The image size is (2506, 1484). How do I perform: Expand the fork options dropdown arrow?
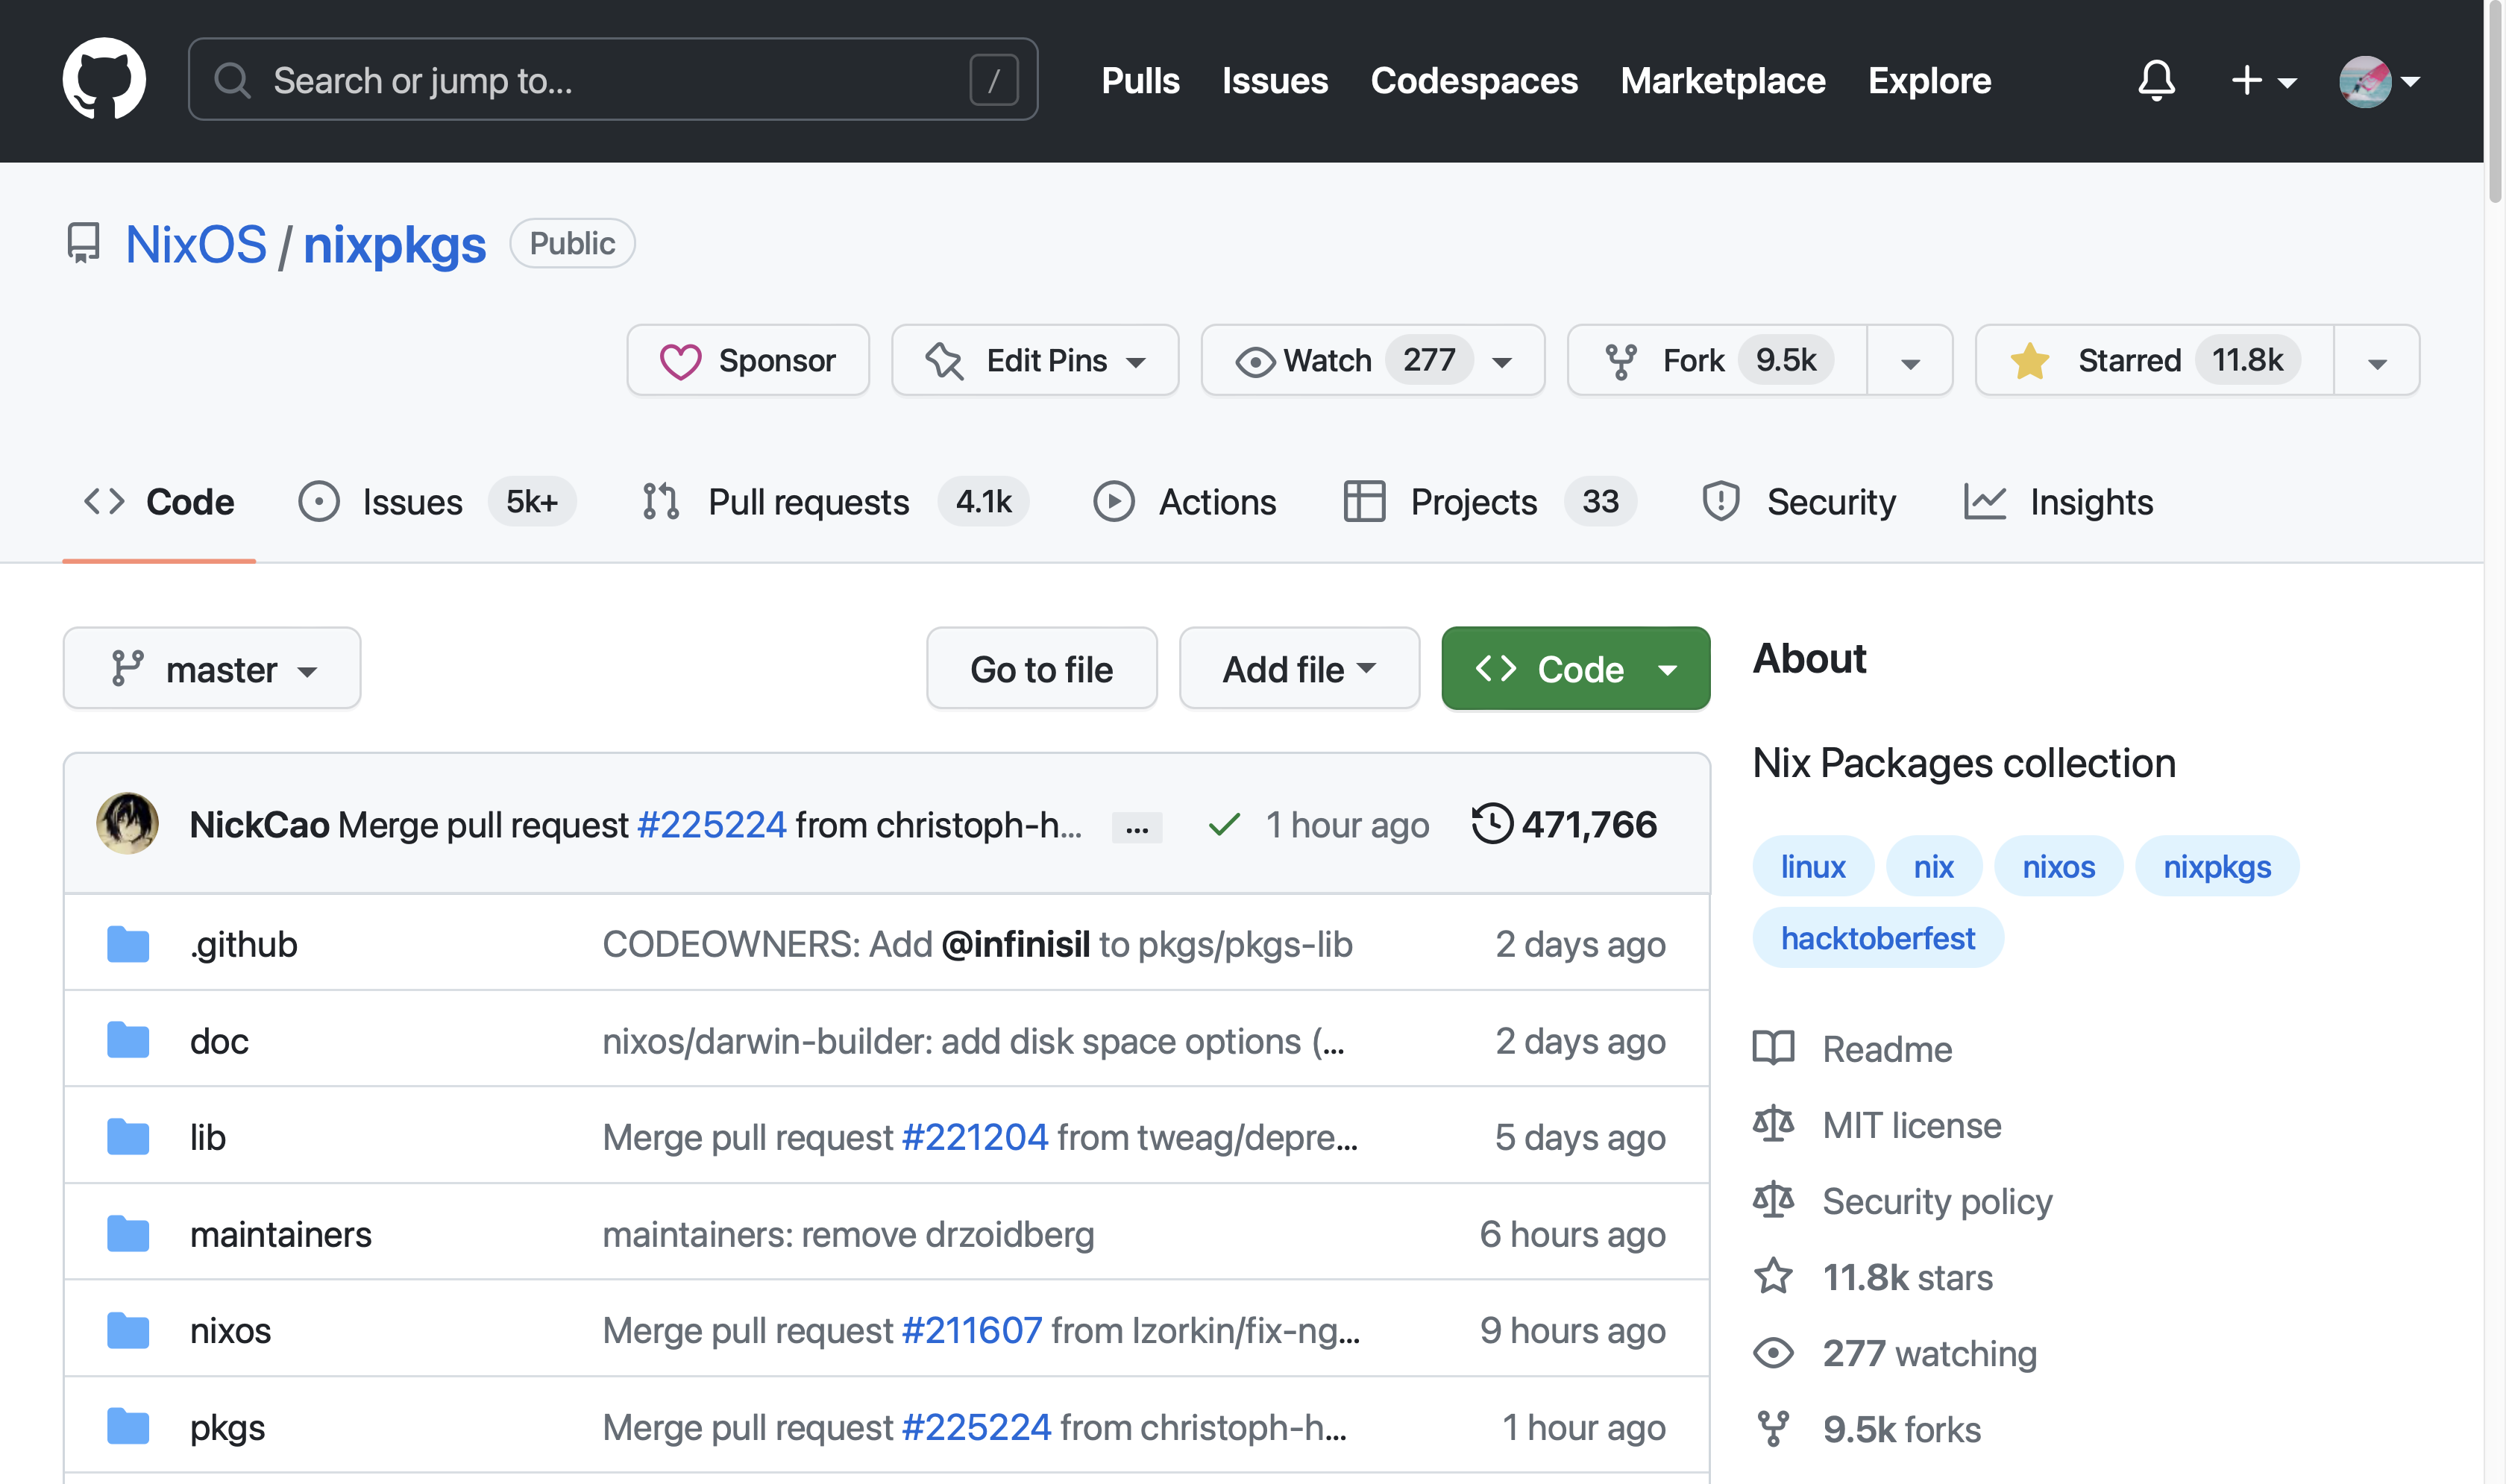[1910, 360]
